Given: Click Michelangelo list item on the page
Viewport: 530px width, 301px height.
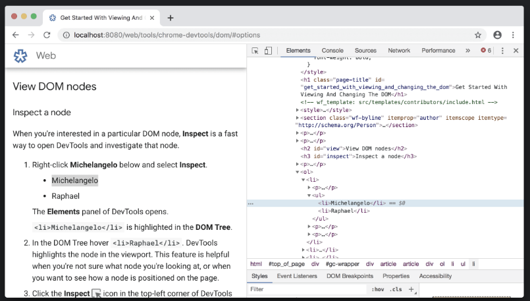Looking at the screenshot, I should click(x=74, y=180).
